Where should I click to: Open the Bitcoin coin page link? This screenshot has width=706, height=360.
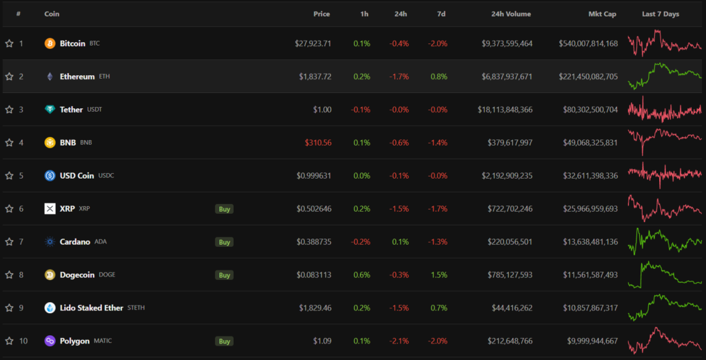pyautogui.click(x=72, y=43)
